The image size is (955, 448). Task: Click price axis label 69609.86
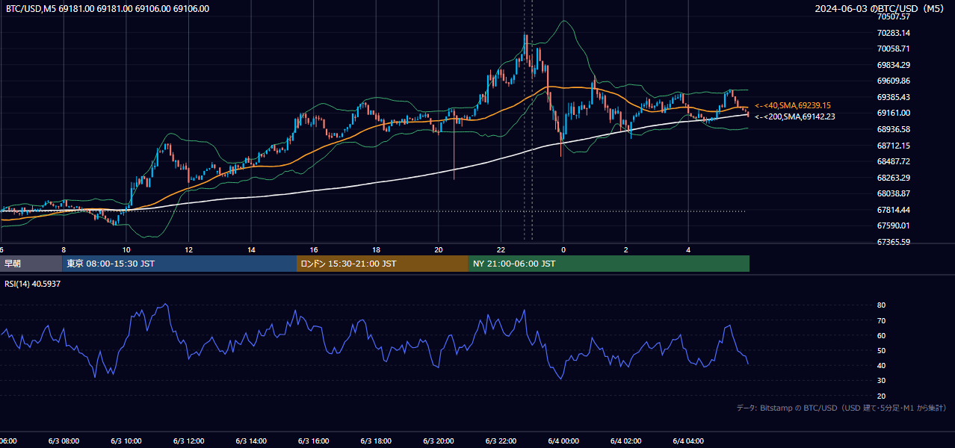click(x=894, y=81)
